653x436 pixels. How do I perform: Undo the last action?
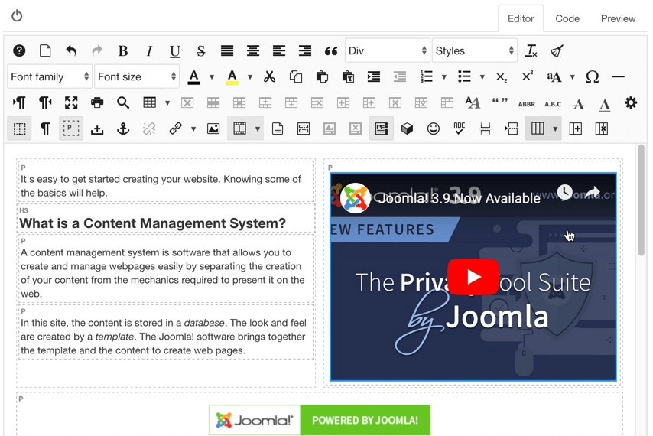(71, 50)
